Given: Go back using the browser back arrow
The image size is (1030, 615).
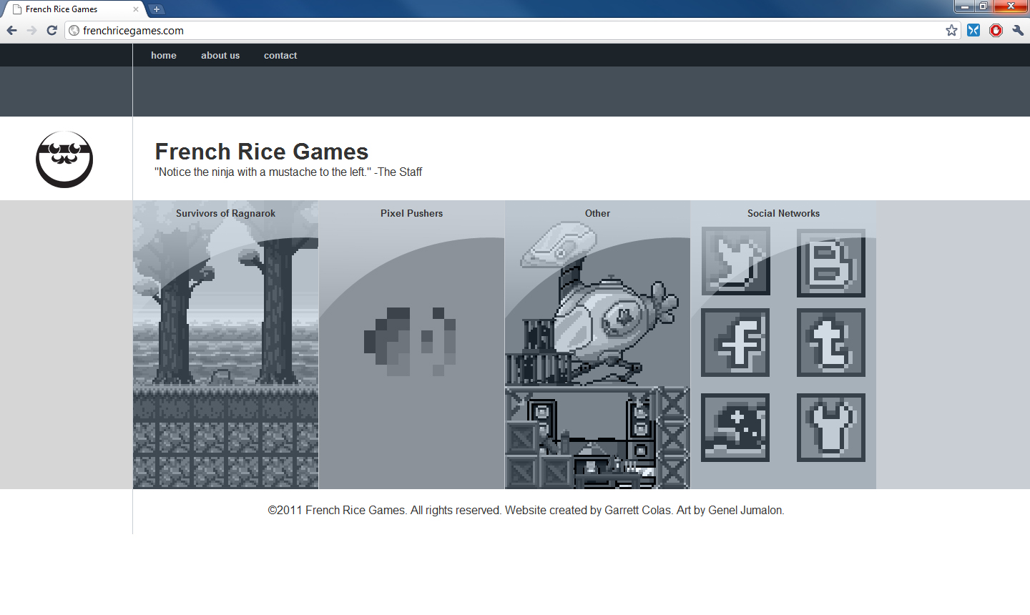Looking at the screenshot, I should coord(11,30).
